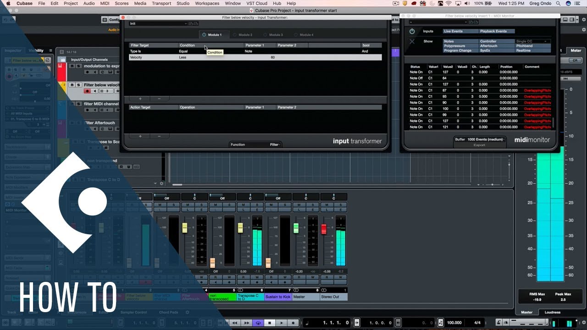
Task: Mute the modulation to expr track
Action: pos(72,66)
